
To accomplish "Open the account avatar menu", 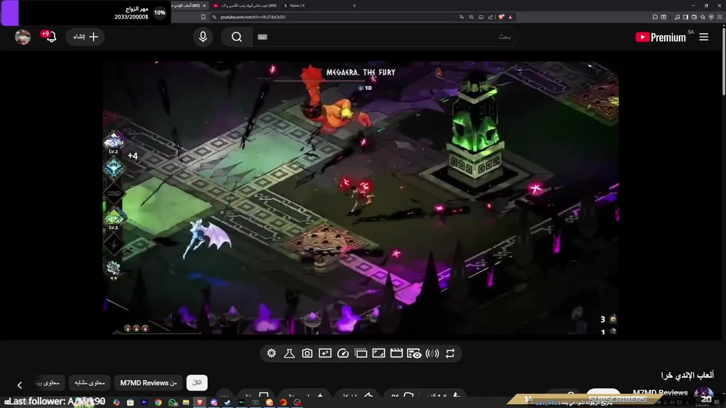I will tap(23, 37).
